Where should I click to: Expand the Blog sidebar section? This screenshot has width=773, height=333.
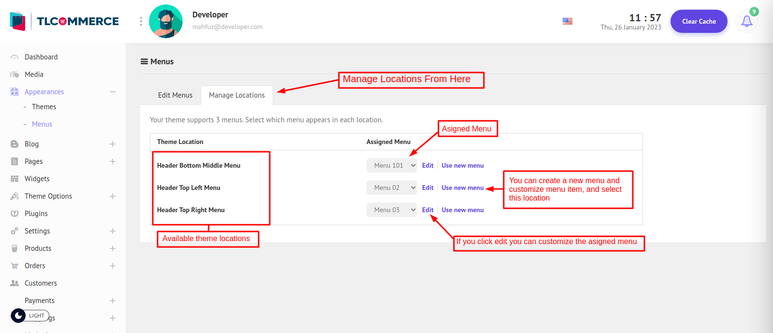[113, 144]
